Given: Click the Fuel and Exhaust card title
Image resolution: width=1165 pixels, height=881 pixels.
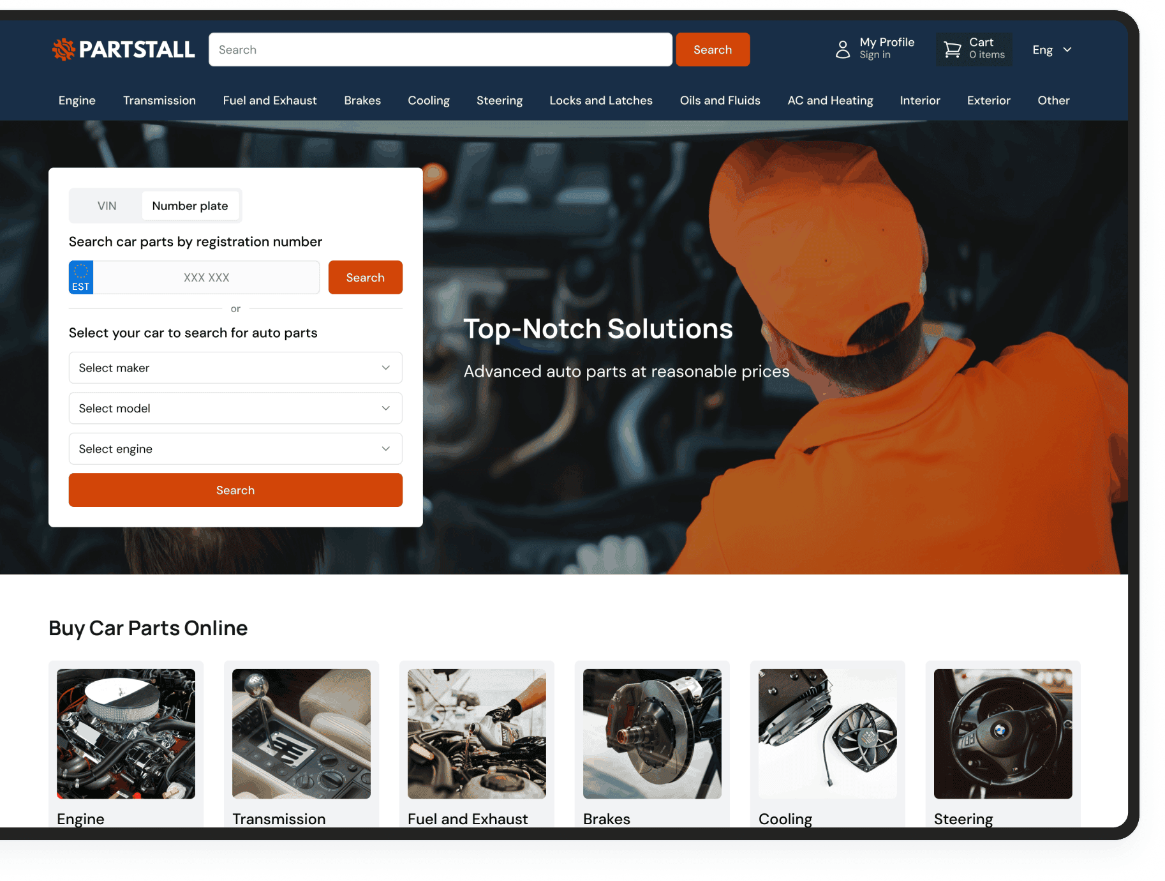Looking at the screenshot, I should click(468, 818).
